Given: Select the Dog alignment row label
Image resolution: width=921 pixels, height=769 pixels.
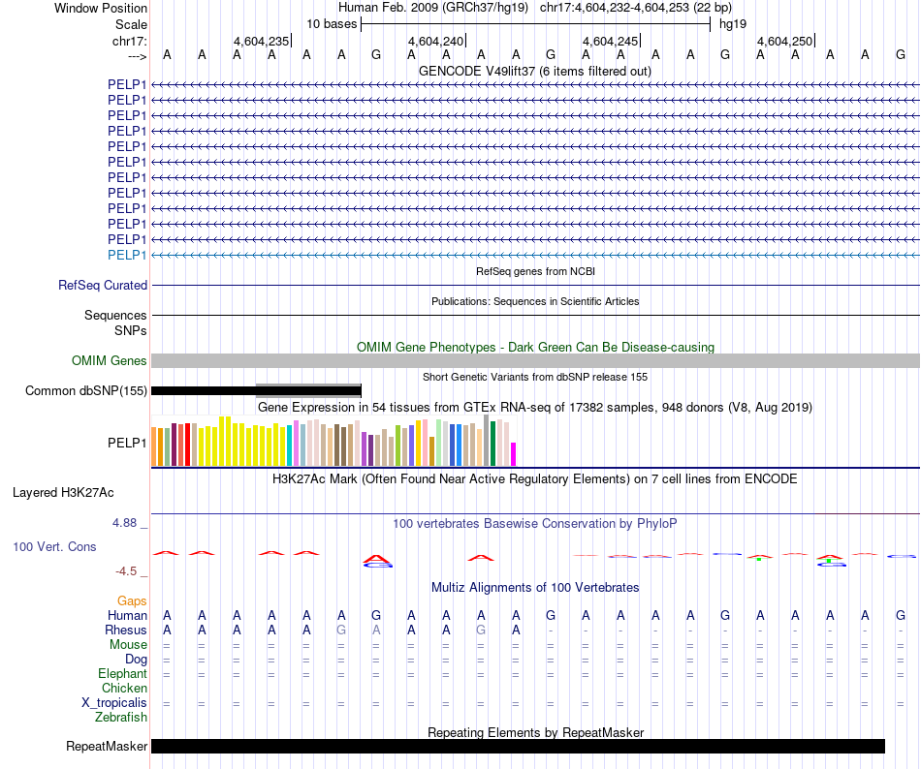Looking at the screenshot, I should click(136, 660).
